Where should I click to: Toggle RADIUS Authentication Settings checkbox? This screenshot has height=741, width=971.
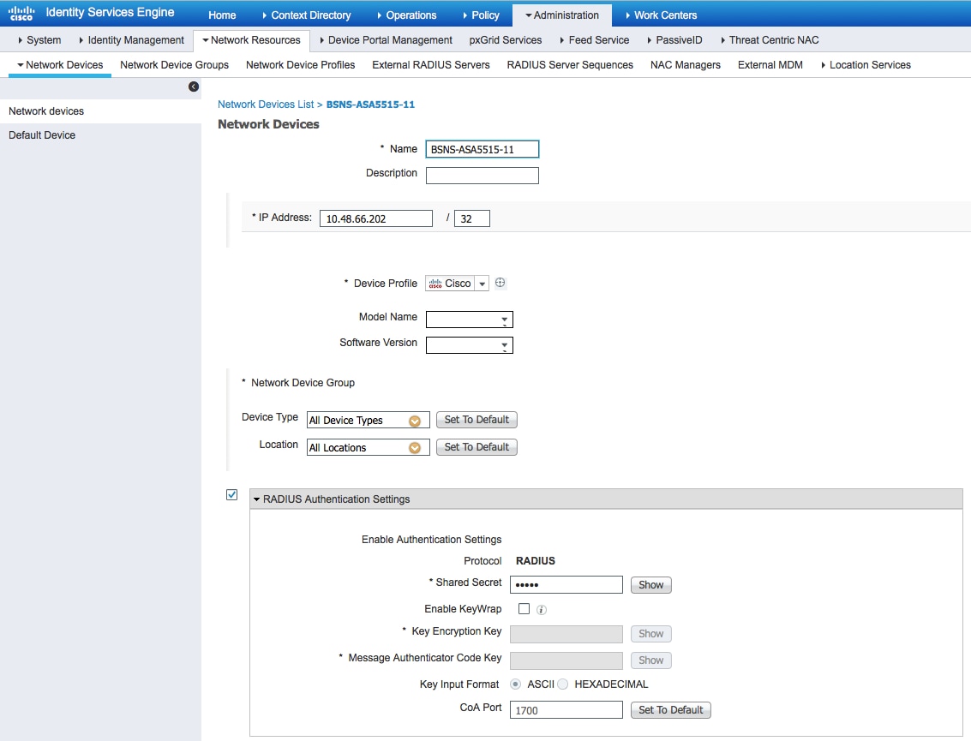[231, 494]
